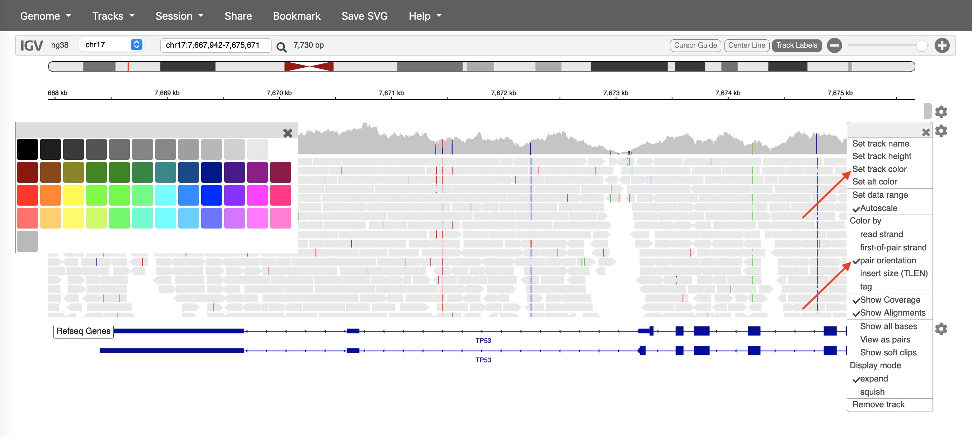Viewport: 972px width, 437px height.
Task: Zoom out with the minus icon
Action: tap(834, 45)
